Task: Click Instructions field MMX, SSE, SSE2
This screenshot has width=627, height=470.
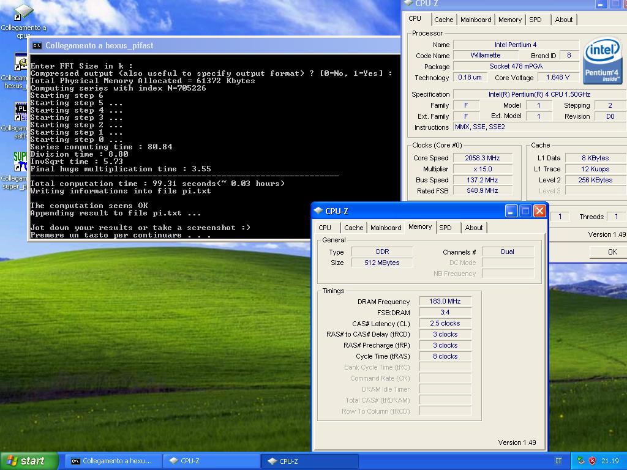Action: (x=540, y=127)
